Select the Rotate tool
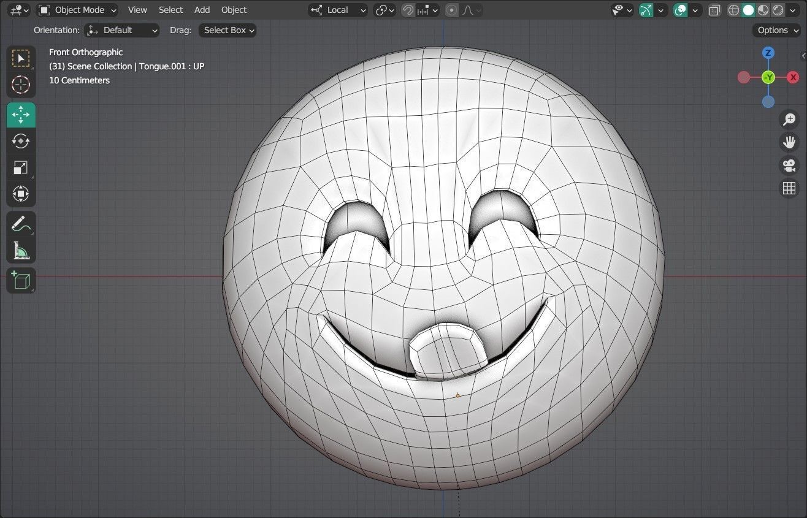This screenshot has height=518, width=807. [x=21, y=141]
